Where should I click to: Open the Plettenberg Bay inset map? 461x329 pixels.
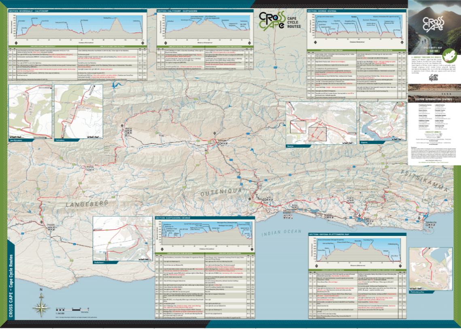click(430, 269)
